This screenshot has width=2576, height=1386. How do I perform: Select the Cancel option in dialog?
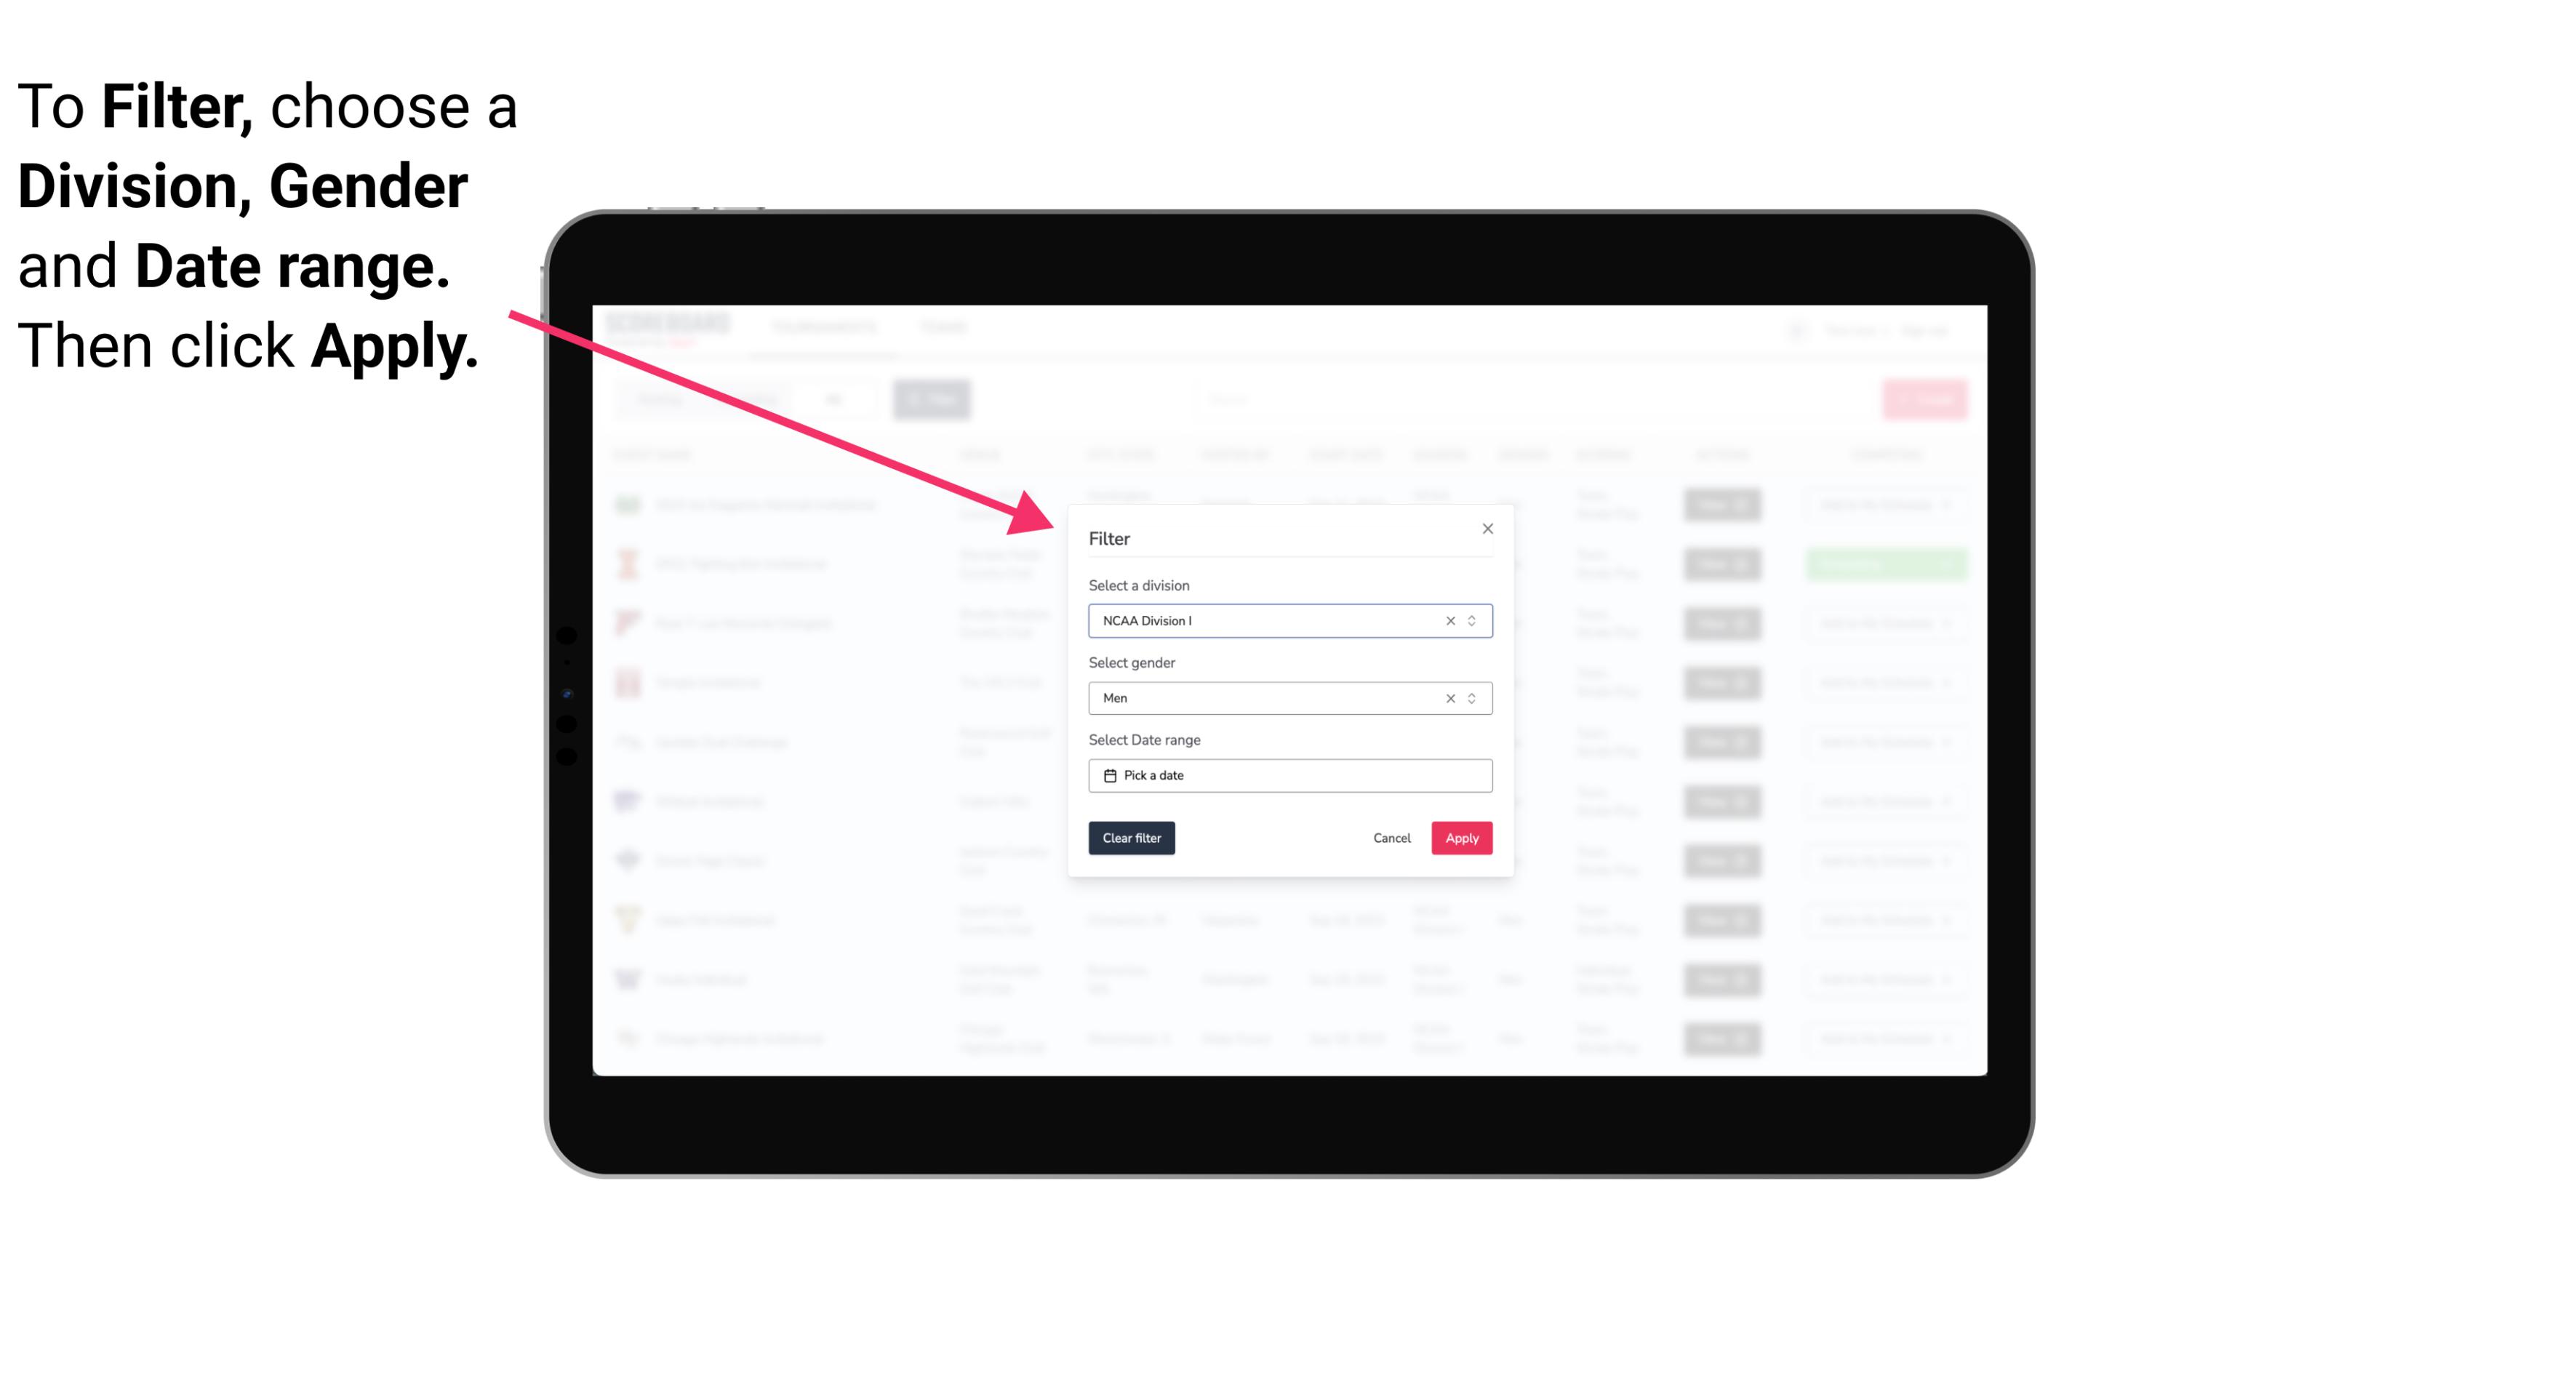(x=1393, y=838)
